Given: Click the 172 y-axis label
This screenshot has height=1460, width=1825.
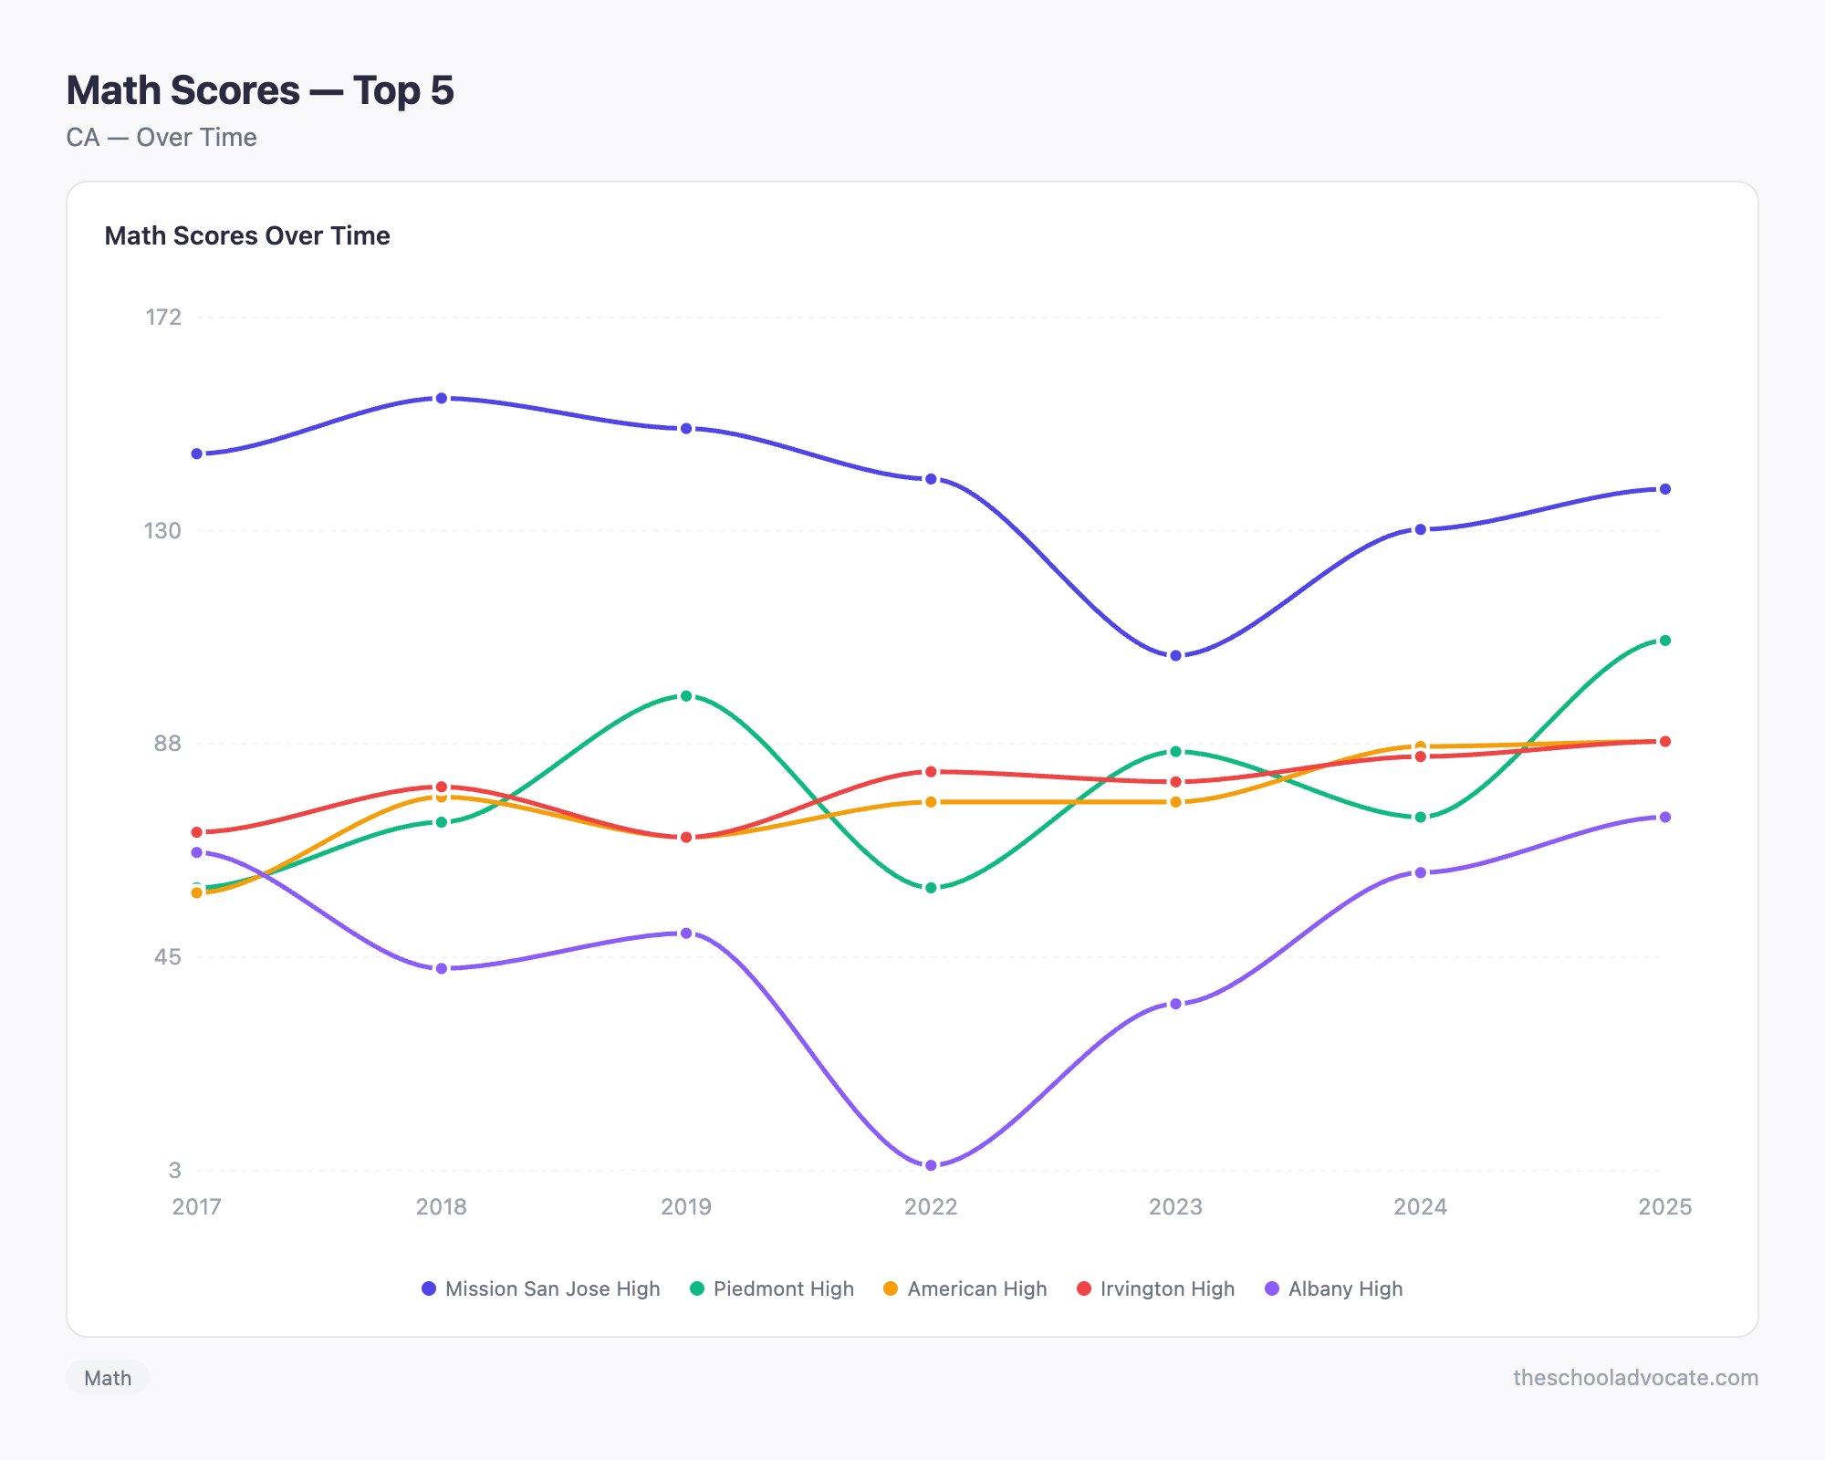Looking at the screenshot, I should pyautogui.click(x=163, y=318).
